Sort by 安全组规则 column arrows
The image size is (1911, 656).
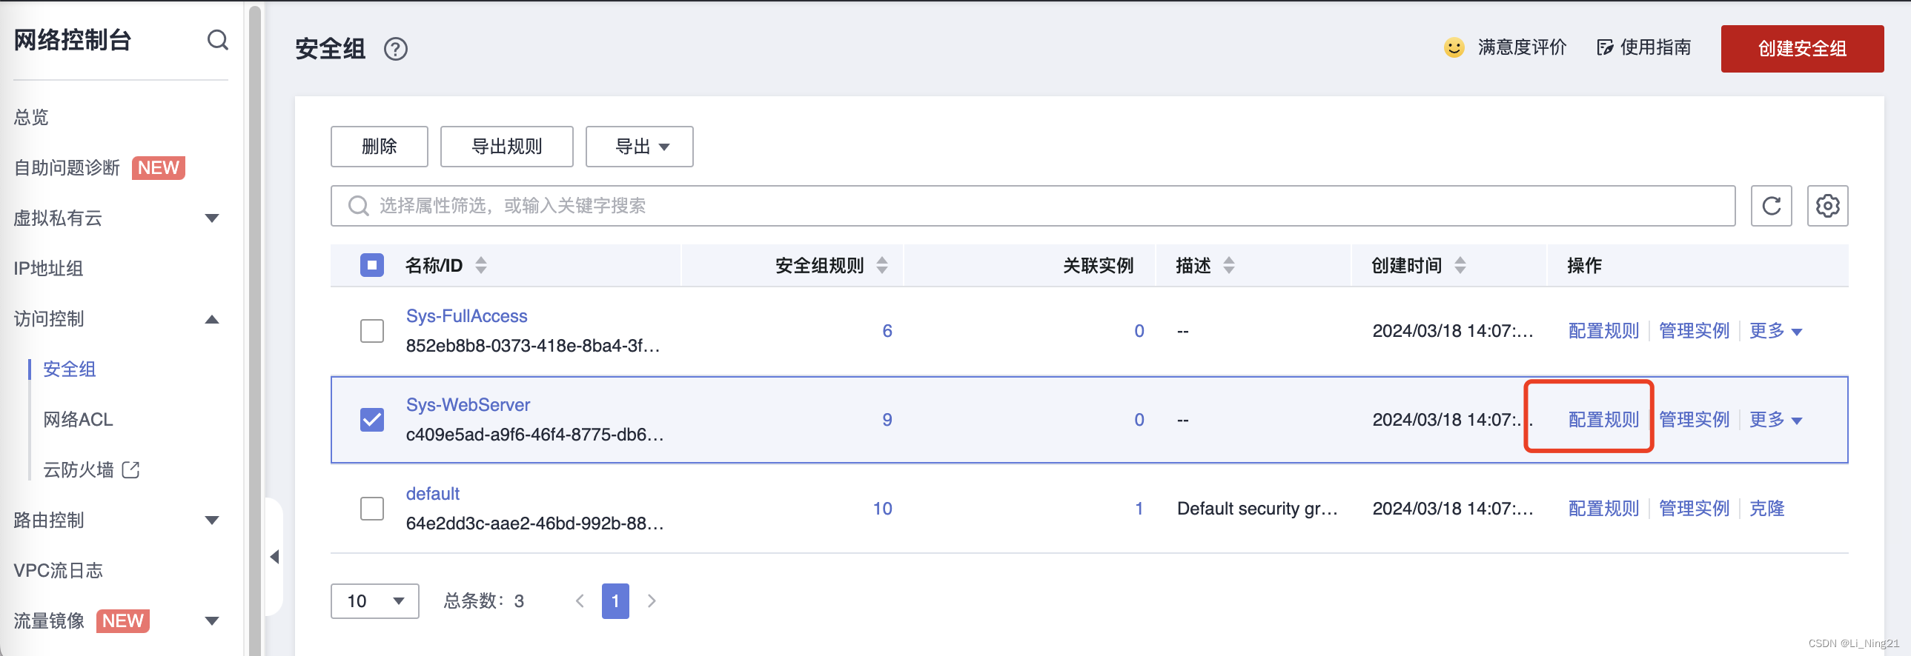pos(881,264)
